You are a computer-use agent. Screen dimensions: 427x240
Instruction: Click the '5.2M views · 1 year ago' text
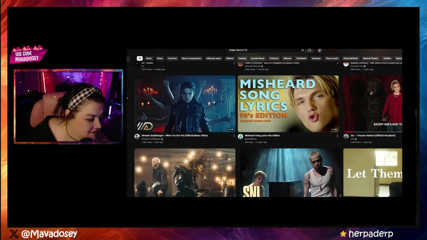click(x=152, y=142)
